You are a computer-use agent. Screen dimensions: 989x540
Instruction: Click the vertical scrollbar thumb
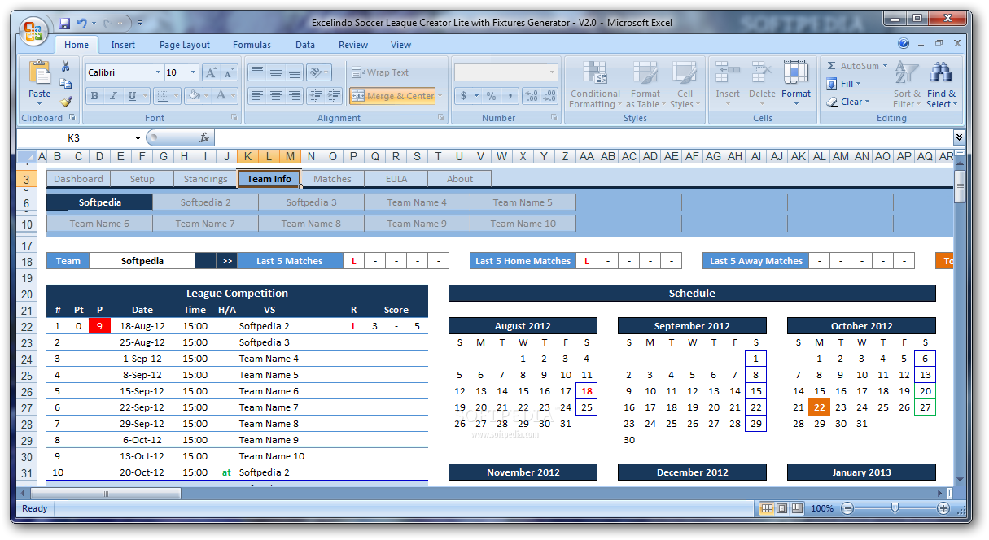pyautogui.click(x=961, y=185)
